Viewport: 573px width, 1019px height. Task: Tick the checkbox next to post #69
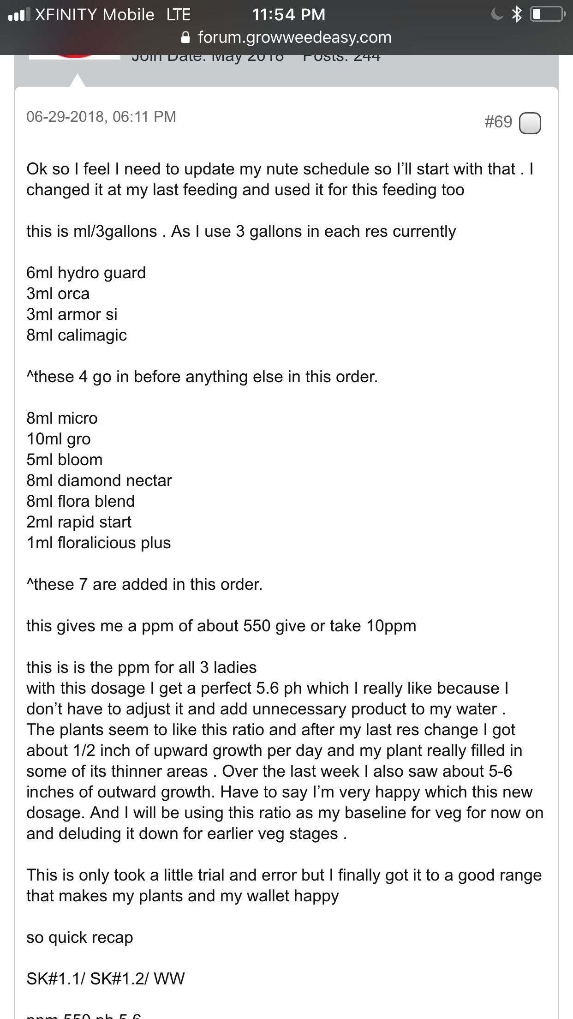(530, 123)
